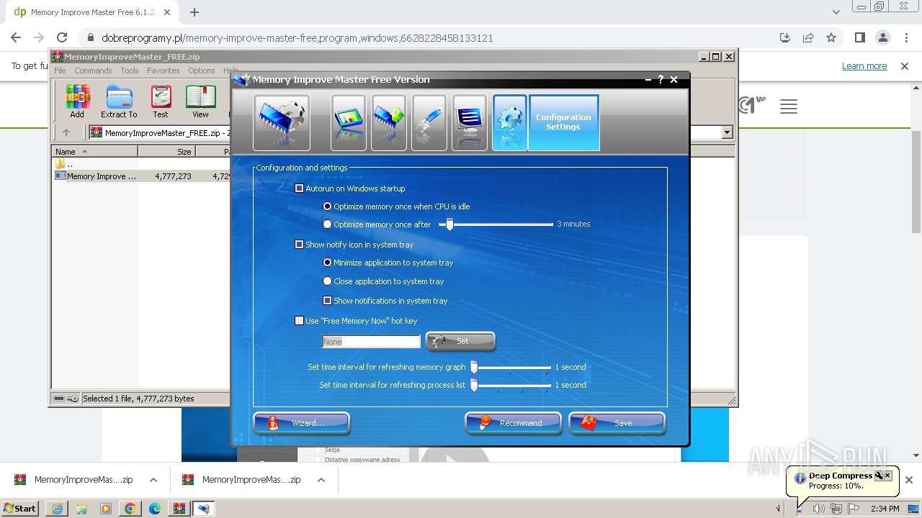The image size is (922, 518).
Task: Open Chrome tab search dropdown
Action: coord(836,12)
